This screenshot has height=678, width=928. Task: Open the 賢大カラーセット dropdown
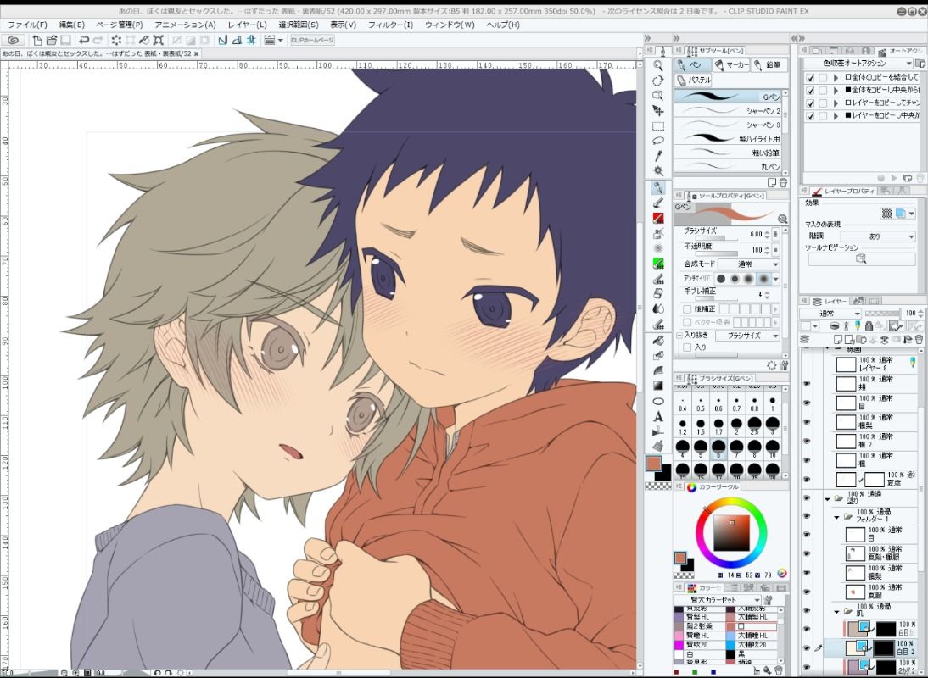[x=718, y=600]
